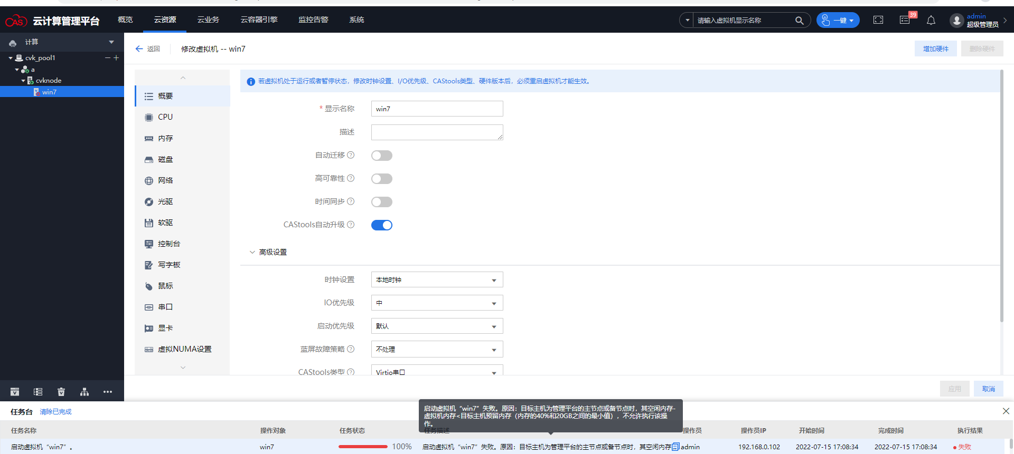Open the 启动优先级 dropdown
Image resolution: width=1014 pixels, height=454 pixels.
pyautogui.click(x=437, y=326)
